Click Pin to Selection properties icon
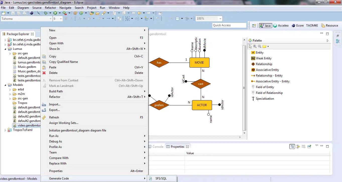This screenshot has height=182, width=342. (309, 147)
